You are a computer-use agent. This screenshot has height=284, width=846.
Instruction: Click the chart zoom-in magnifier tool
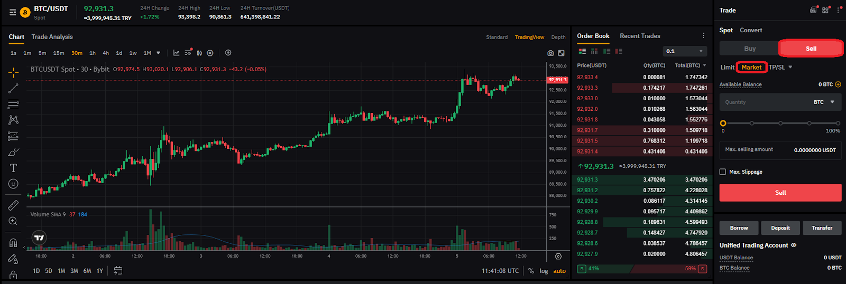click(13, 221)
